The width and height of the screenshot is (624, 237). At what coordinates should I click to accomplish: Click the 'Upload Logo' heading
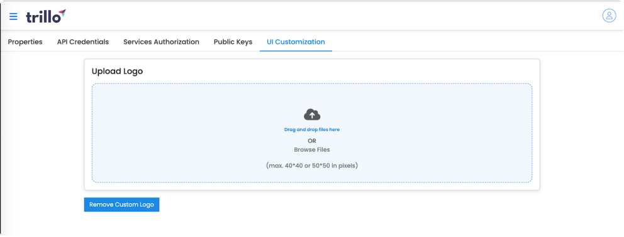point(117,71)
